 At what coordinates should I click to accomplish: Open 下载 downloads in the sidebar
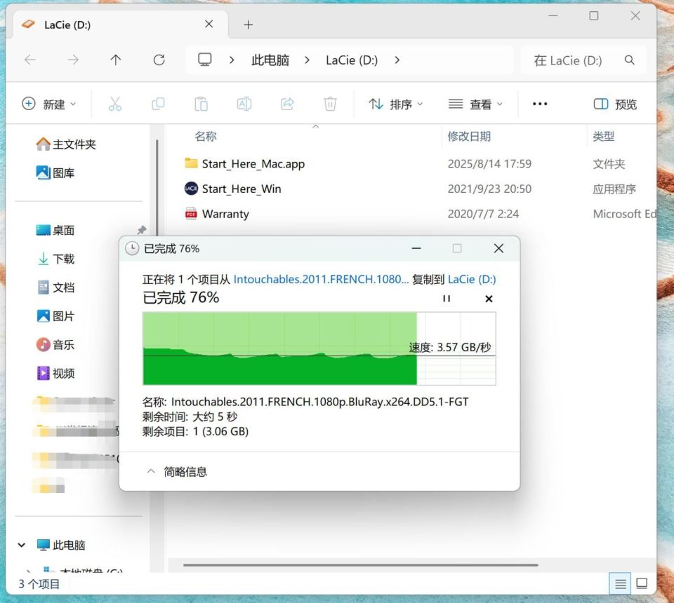click(55, 259)
